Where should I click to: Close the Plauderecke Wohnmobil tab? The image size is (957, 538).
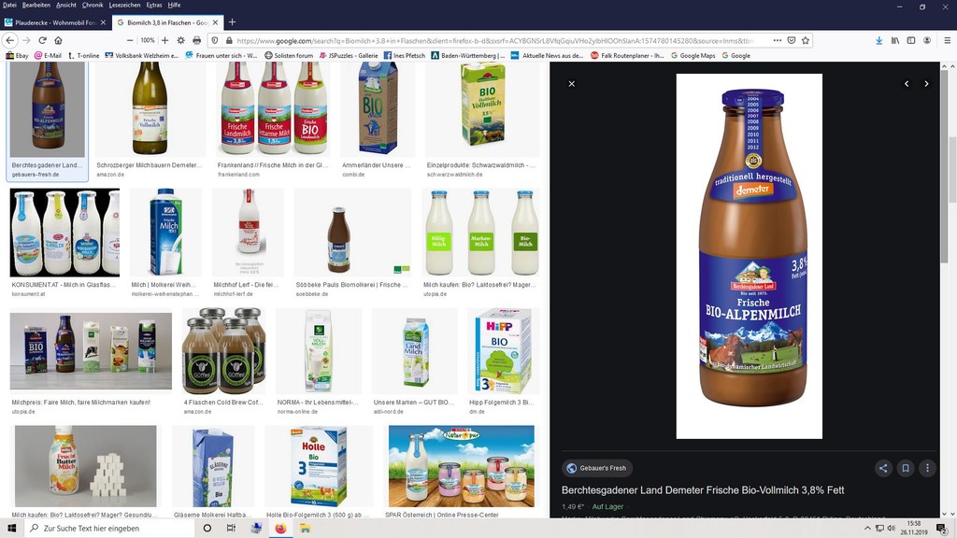coord(103,22)
